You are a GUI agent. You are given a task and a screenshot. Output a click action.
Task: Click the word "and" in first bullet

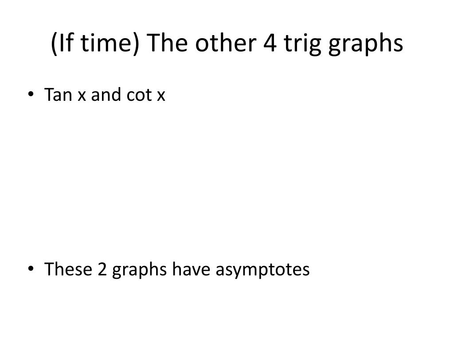[106, 95]
